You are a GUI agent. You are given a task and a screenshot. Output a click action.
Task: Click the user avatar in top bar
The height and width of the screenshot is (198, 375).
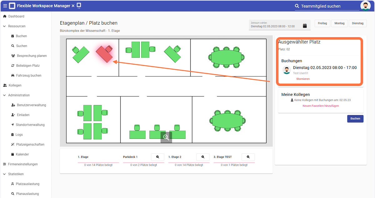(x=365, y=6)
